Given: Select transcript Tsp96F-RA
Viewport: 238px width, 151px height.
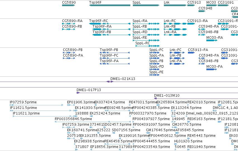Looking at the screenshot, I should pyautogui.click(x=111, y=29).
